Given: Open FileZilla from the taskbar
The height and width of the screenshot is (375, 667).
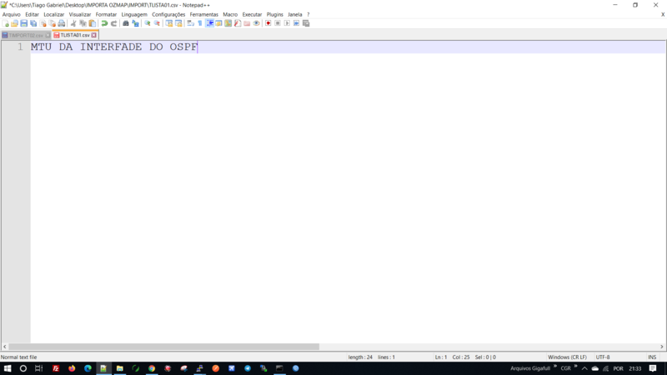Looking at the screenshot, I should [x=56, y=368].
